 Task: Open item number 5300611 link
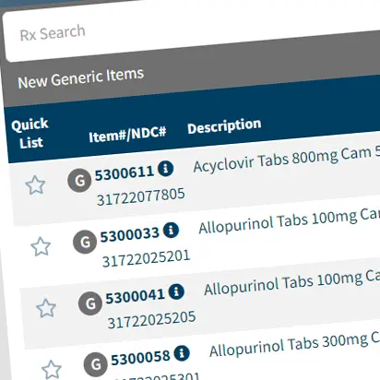click(125, 173)
